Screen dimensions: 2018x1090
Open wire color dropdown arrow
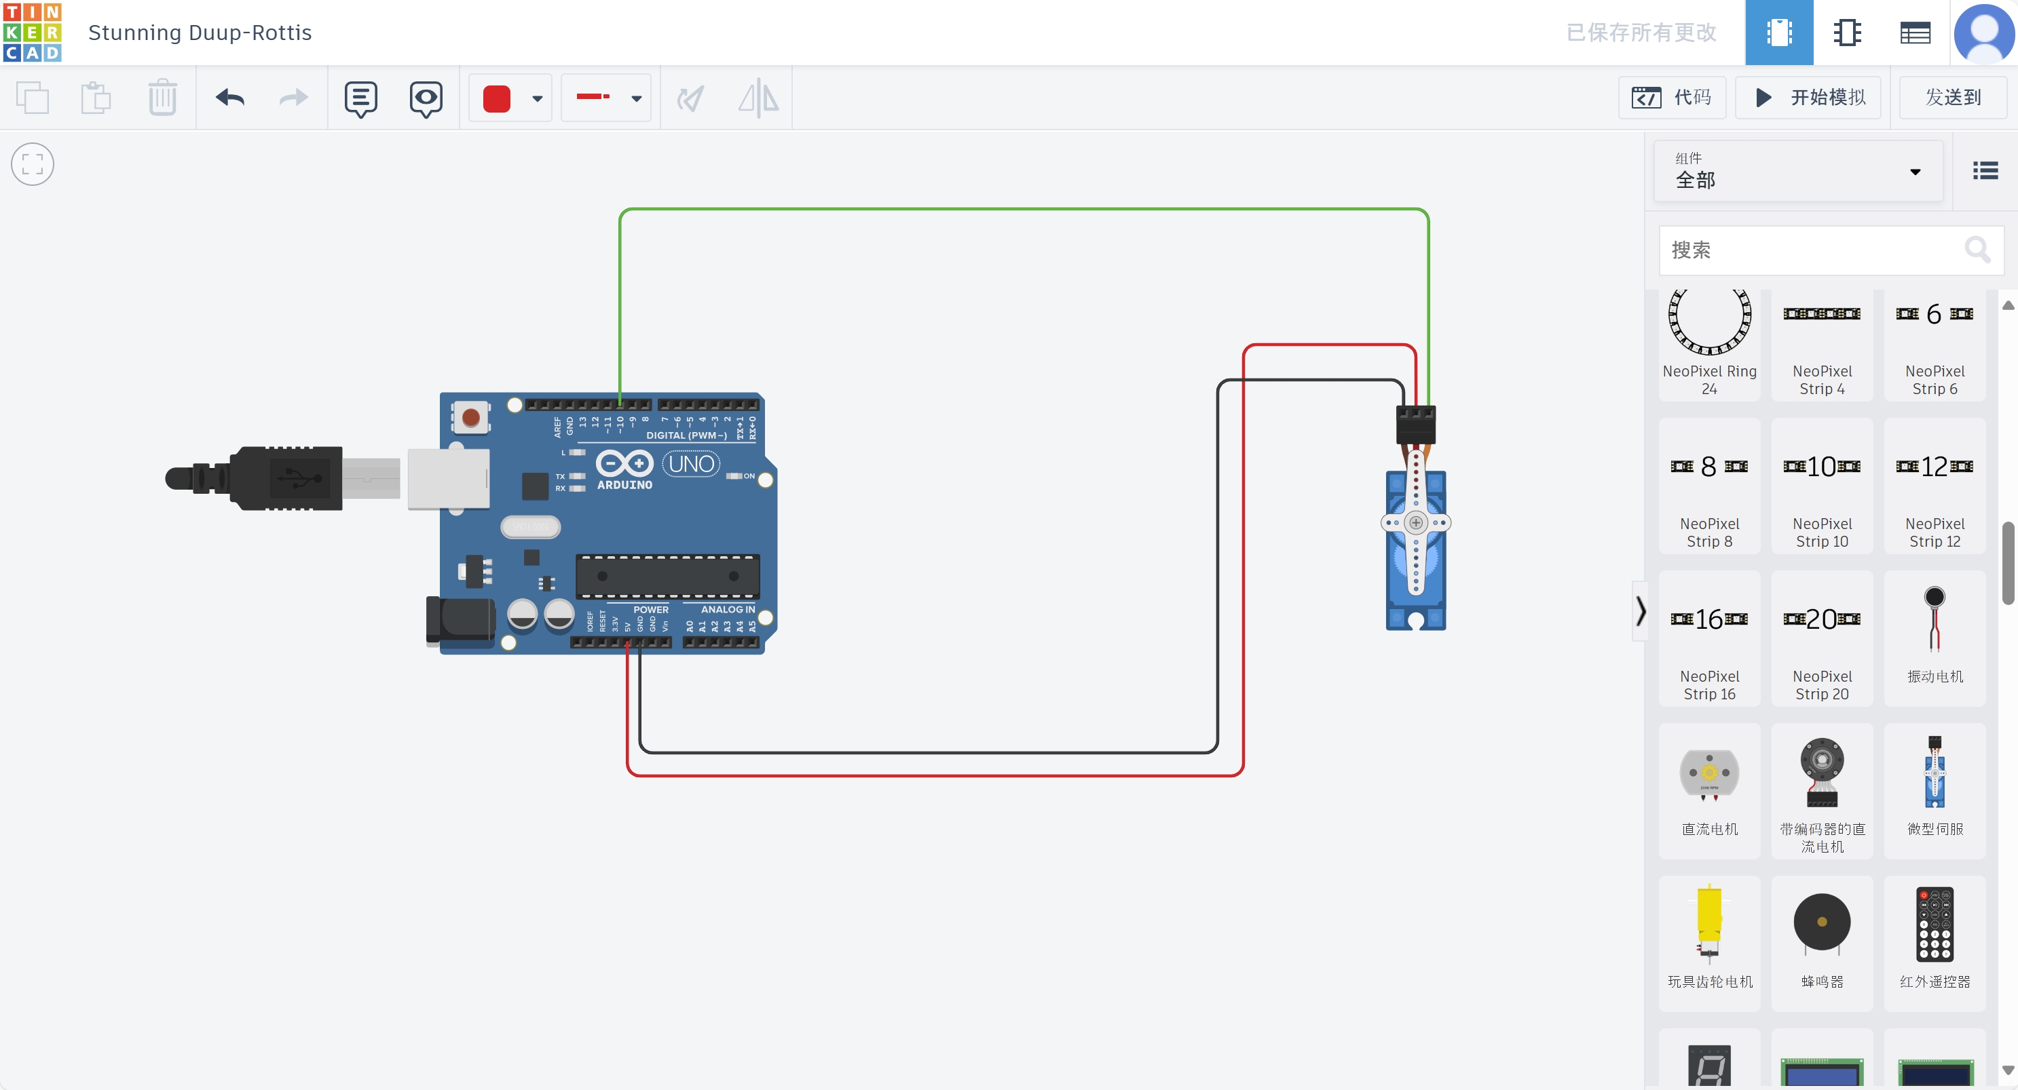pyautogui.click(x=538, y=98)
